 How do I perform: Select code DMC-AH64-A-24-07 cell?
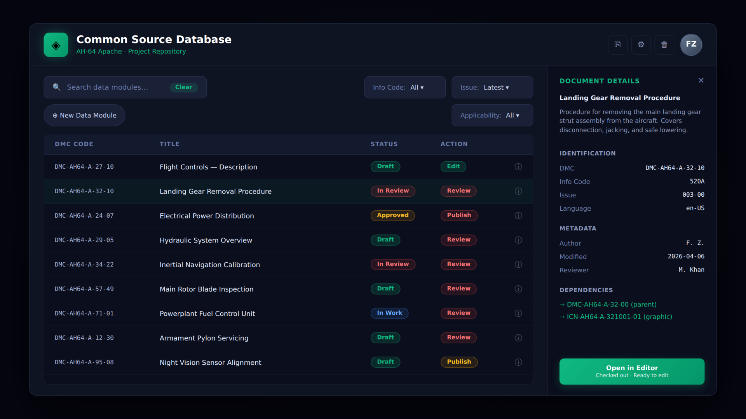[x=84, y=216]
